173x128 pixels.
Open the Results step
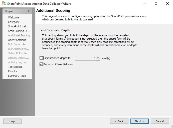tap(13, 71)
